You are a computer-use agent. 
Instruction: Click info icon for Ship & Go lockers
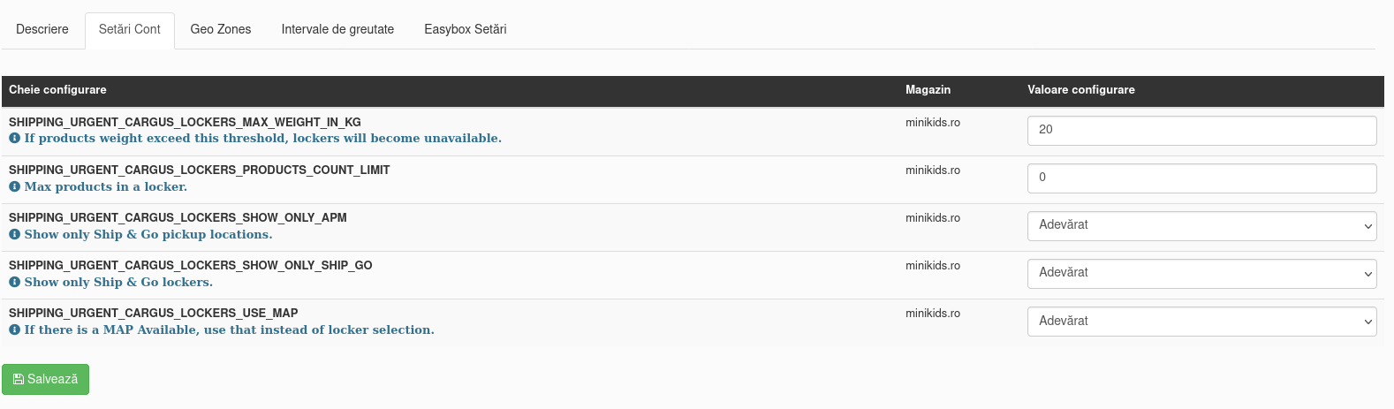tap(14, 283)
